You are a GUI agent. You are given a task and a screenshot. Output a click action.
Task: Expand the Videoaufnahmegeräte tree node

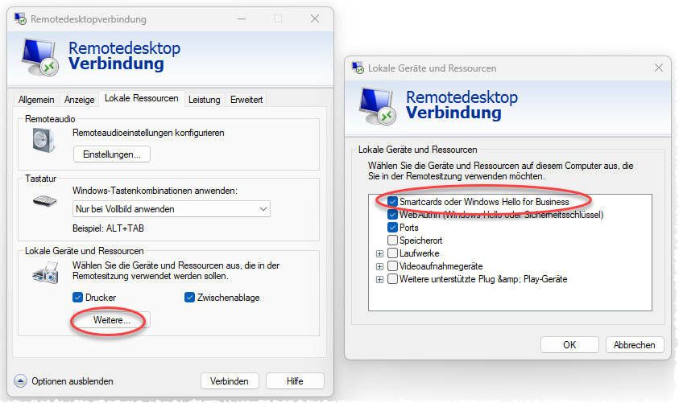(379, 267)
